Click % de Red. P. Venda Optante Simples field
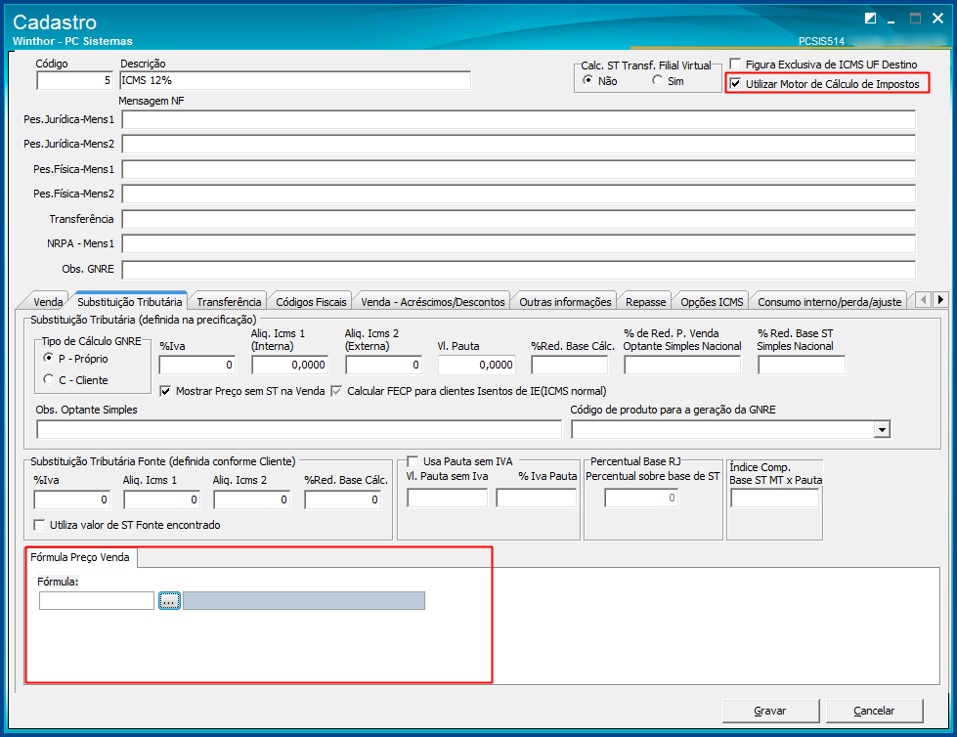 [682, 365]
